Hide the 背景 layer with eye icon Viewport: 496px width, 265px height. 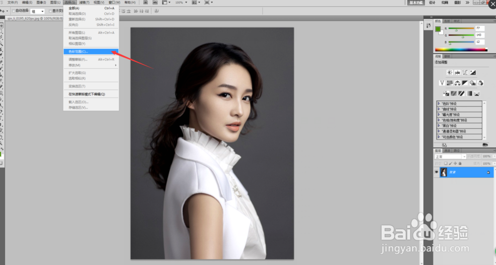point(436,172)
